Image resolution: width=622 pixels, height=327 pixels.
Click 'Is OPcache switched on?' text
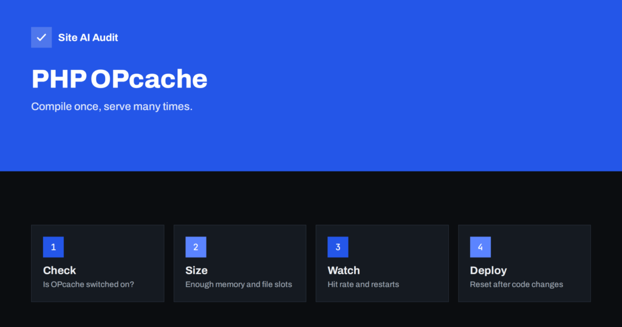click(x=89, y=284)
